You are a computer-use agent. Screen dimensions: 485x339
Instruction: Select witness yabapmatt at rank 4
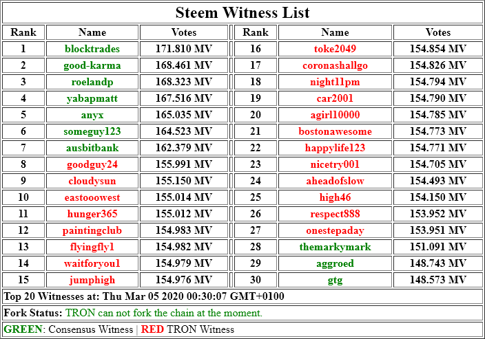click(92, 98)
